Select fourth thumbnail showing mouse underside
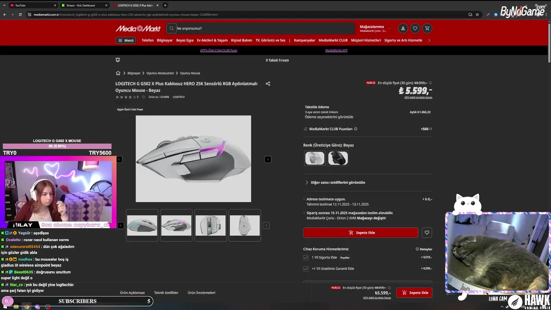Viewport: 551px width, 310px height. click(245, 225)
